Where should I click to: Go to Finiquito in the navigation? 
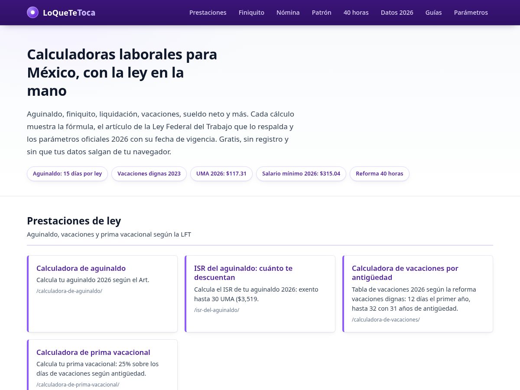(251, 13)
